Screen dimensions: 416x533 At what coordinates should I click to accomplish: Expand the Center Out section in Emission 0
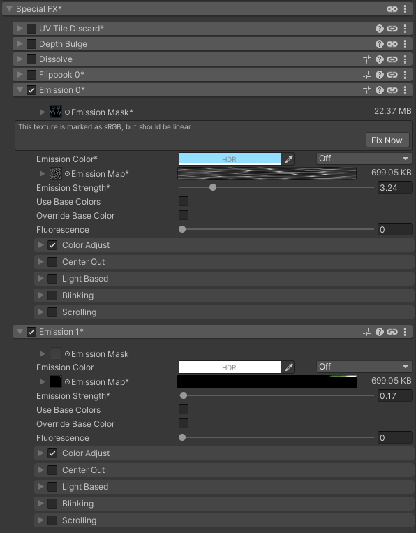pos(40,262)
